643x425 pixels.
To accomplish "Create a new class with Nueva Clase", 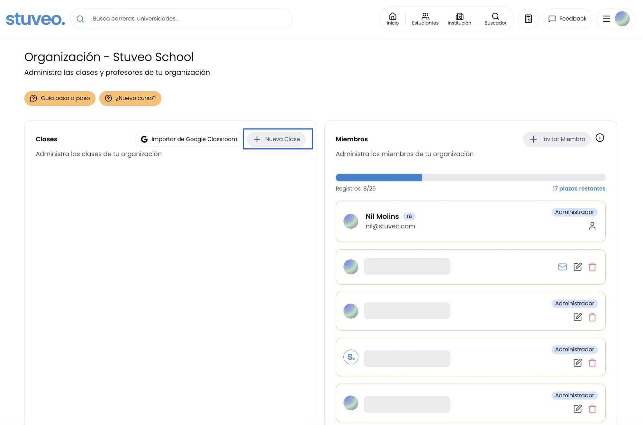I will pos(276,139).
